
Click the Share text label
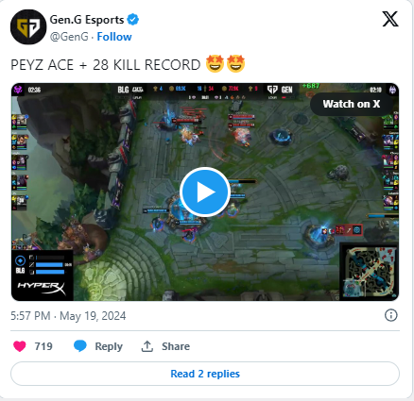coord(176,346)
